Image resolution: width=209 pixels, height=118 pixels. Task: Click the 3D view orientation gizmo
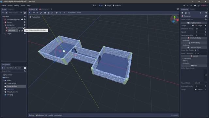(175, 19)
